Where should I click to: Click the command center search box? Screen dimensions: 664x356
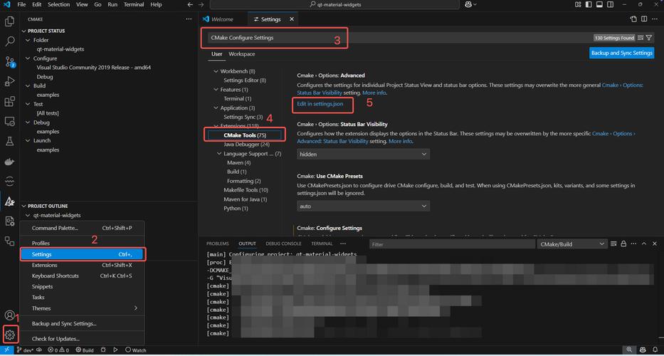tap(334, 4)
